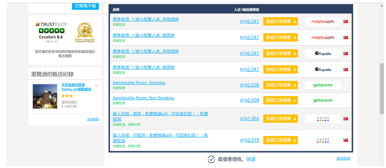The width and height of the screenshot is (386, 168).
Task: Click the World Travel Awards winner badge
Action: [x=85, y=32]
